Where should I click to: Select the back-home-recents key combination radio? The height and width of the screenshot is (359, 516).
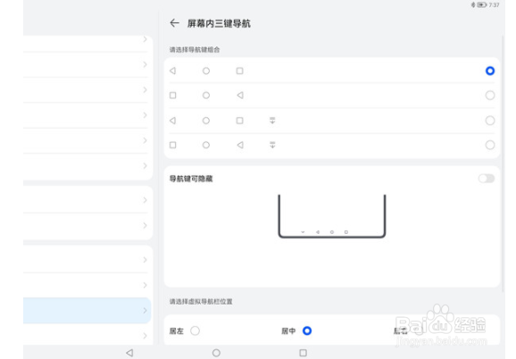[x=490, y=71]
